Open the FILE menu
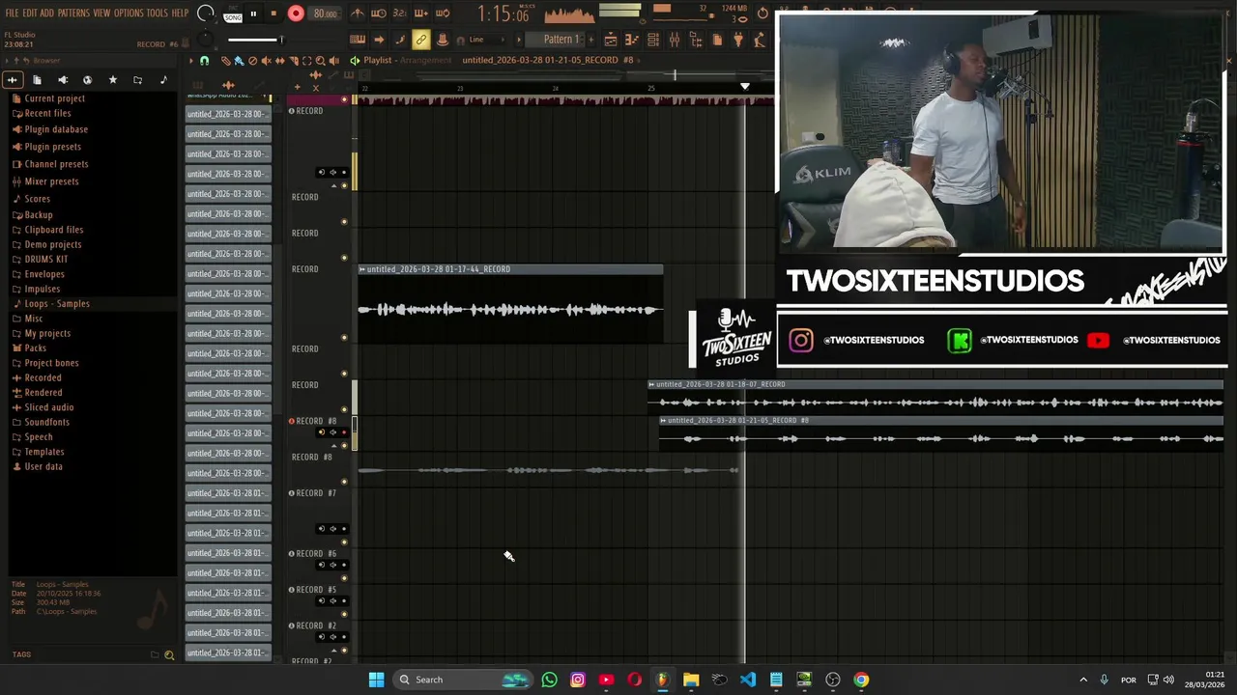Screen dimensions: 1237x695 [12, 13]
